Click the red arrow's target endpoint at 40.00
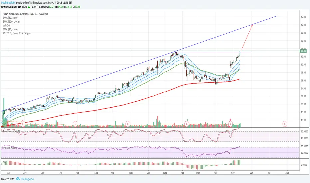 click(252, 25)
